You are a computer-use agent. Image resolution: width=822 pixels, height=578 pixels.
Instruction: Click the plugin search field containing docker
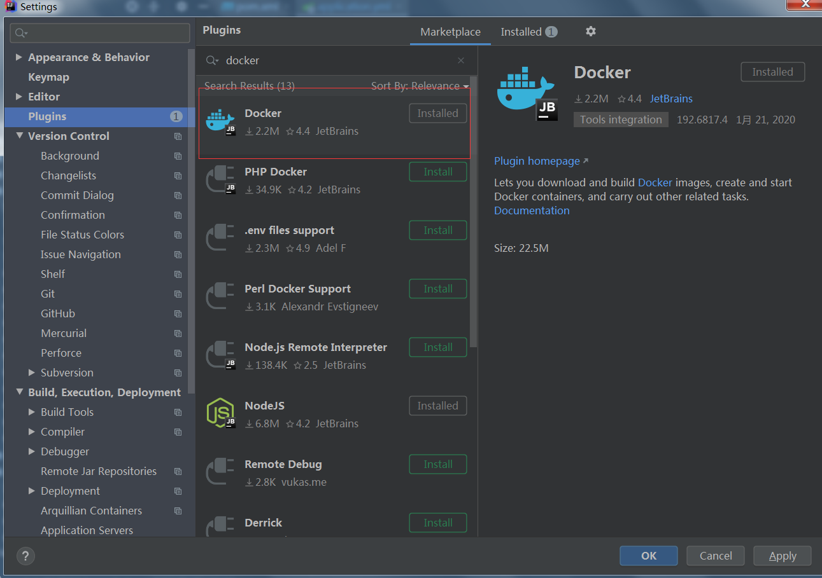coord(336,60)
